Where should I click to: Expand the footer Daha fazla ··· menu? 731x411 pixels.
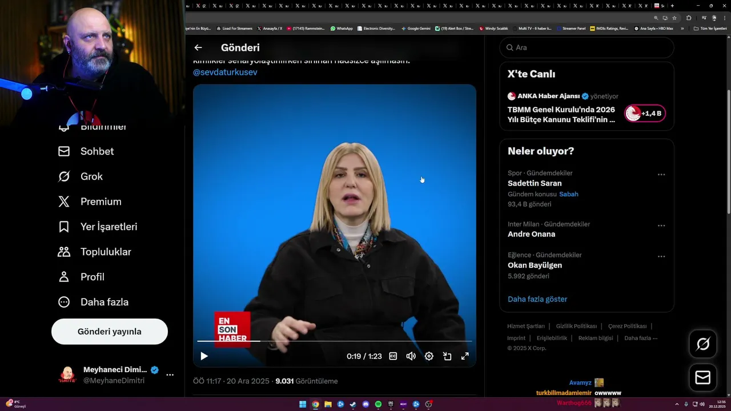click(641, 339)
